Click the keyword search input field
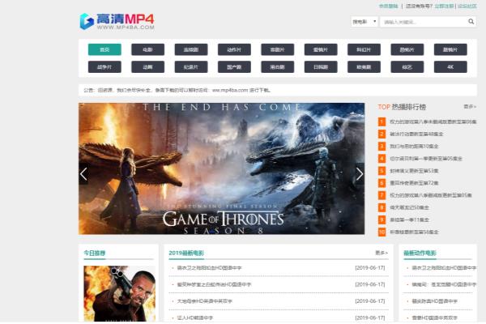The image size is (486, 324). pos(424,22)
